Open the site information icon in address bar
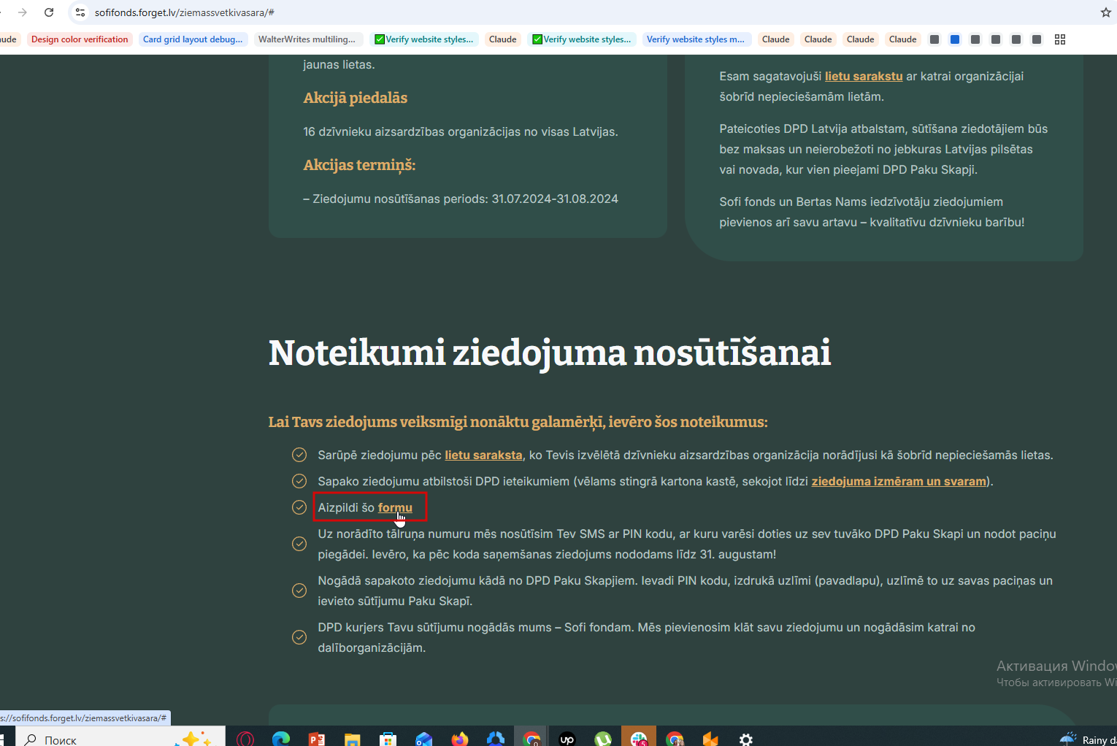The image size is (1117, 746). pos(80,12)
